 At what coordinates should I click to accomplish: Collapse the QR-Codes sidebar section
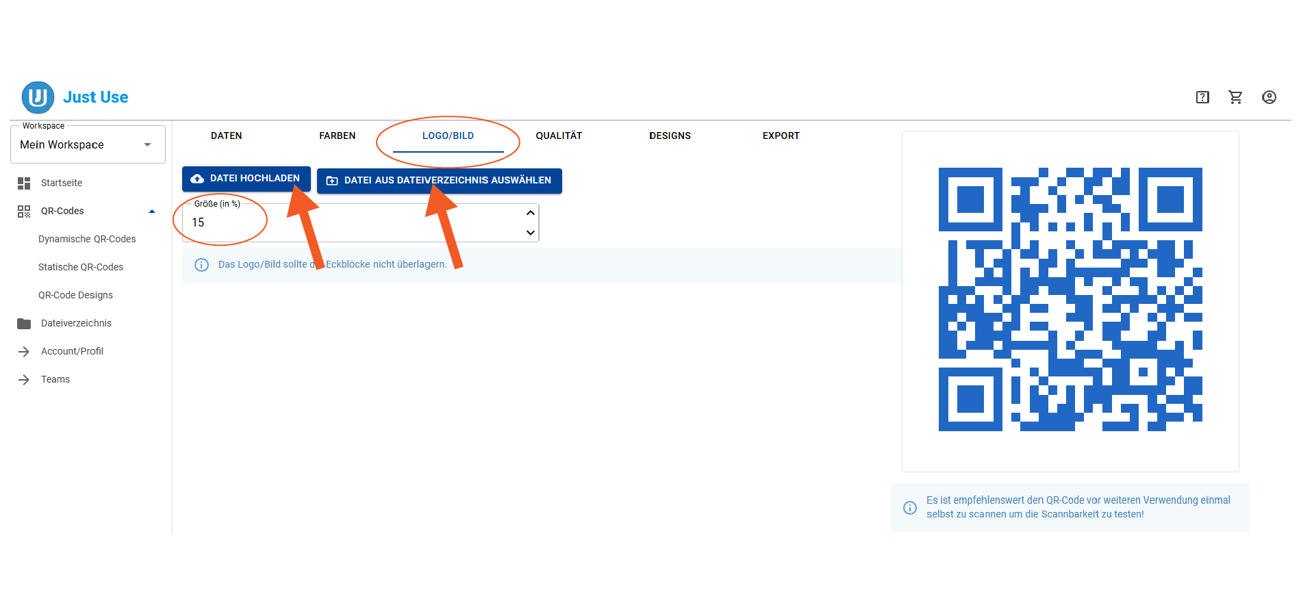pyautogui.click(x=152, y=211)
